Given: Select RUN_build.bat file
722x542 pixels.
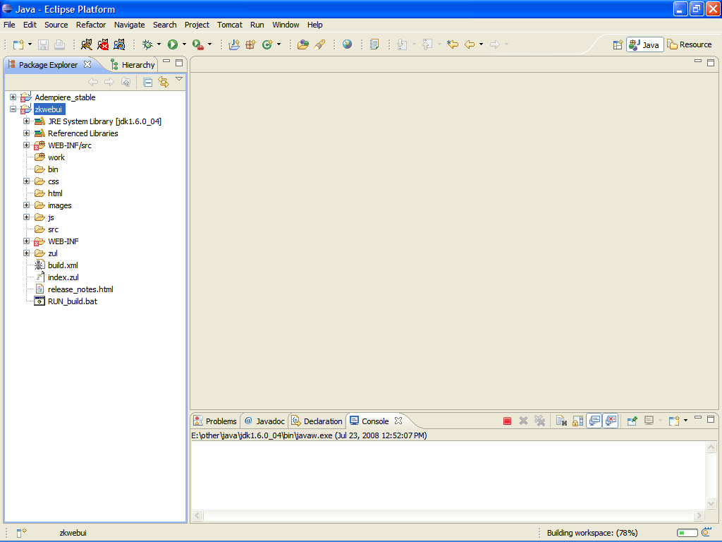Looking at the screenshot, I should click(x=66, y=301).
